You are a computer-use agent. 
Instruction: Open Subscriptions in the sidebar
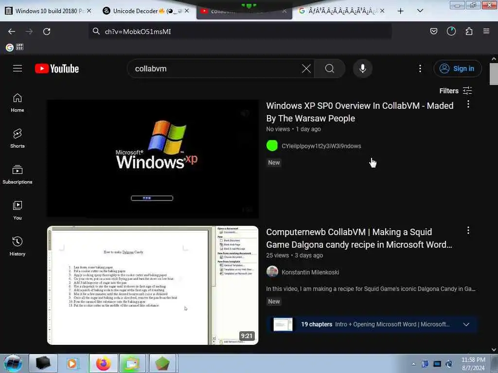(x=18, y=174)
